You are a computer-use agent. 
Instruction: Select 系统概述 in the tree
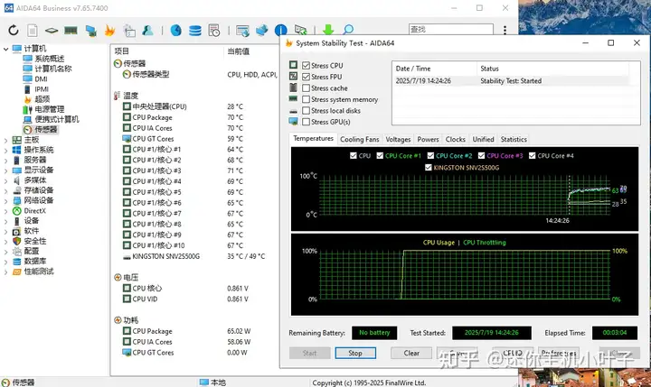50,59
